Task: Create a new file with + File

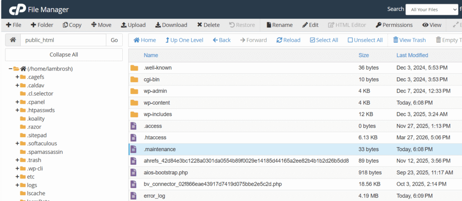Action: point(14,25)
